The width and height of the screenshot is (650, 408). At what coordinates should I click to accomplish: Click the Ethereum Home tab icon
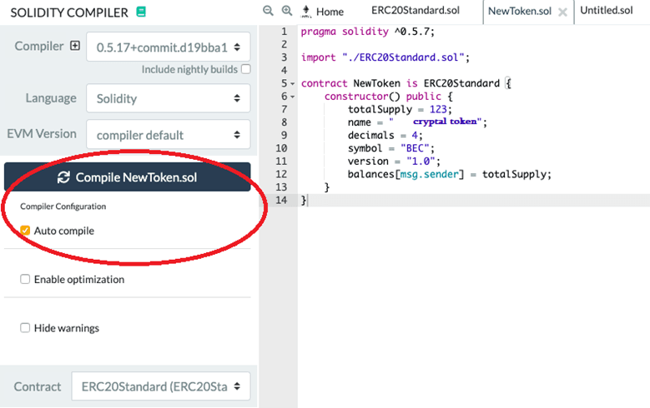pos(306,12)
